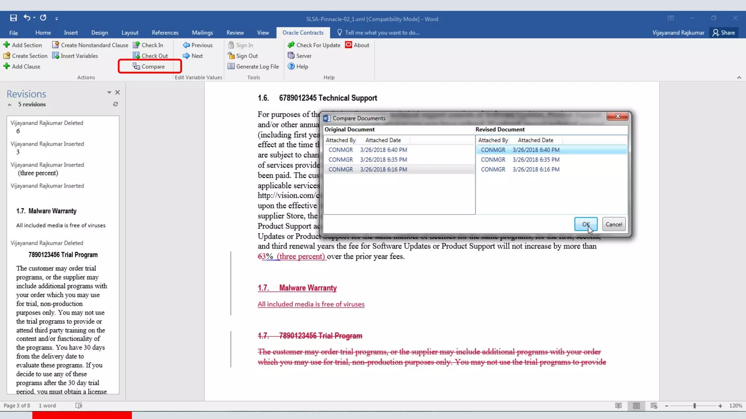Click the proofing errors status icon
Viewport: 746px width, 419px height.
(79, 406)
